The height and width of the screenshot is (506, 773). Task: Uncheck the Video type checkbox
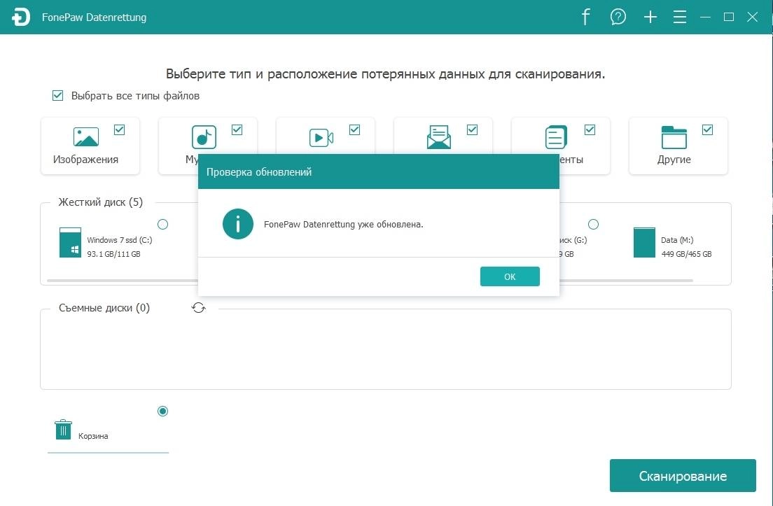(354, 129)
